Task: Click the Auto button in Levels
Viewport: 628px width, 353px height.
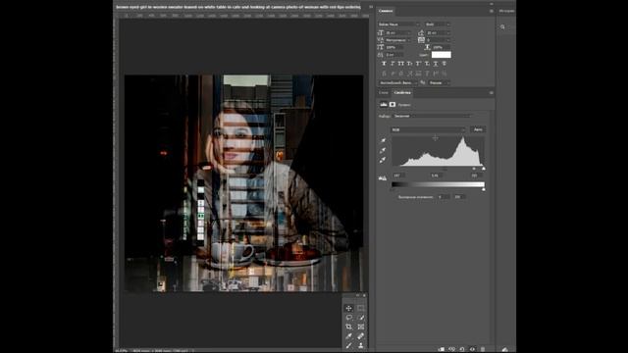Action: coord(478,129)
